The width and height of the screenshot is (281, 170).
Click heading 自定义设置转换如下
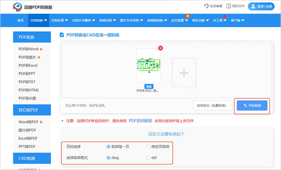[x=166, y=134]
